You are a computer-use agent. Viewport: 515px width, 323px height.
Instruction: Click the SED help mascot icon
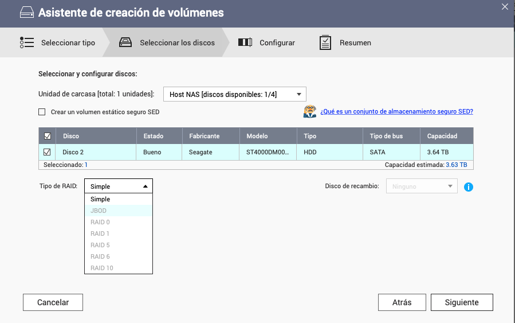point(309,112)
